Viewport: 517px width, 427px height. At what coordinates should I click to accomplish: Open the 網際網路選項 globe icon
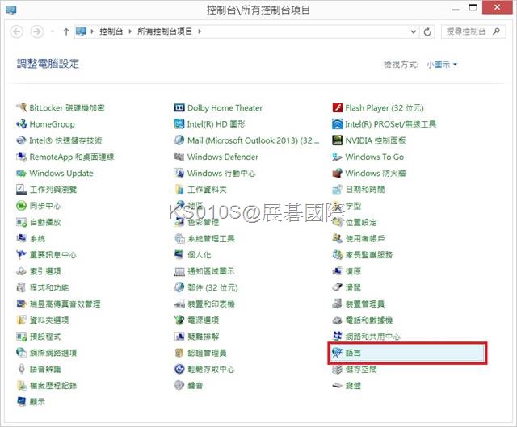coord(22,353)
